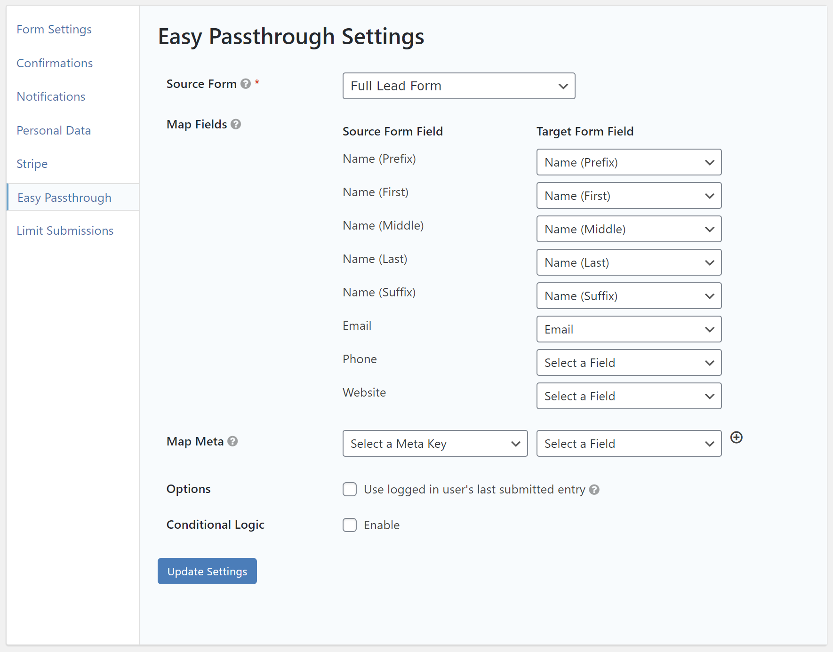Open target dropdown for Name (Suffix)
833x652 pixels.
629,296
